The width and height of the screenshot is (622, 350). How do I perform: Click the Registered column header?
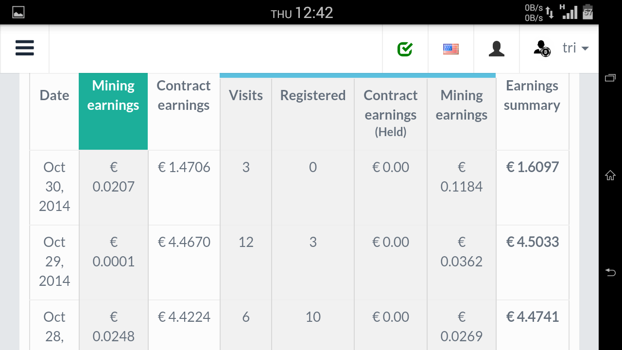tap(313, 95)
